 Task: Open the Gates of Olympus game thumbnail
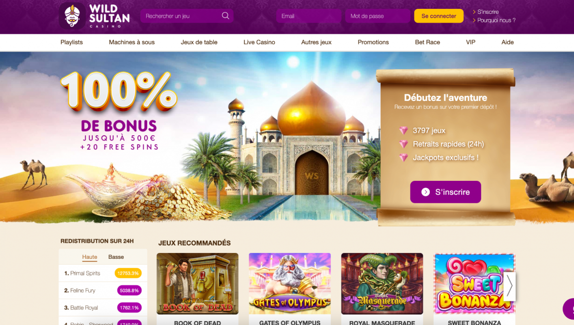point(290,284)
